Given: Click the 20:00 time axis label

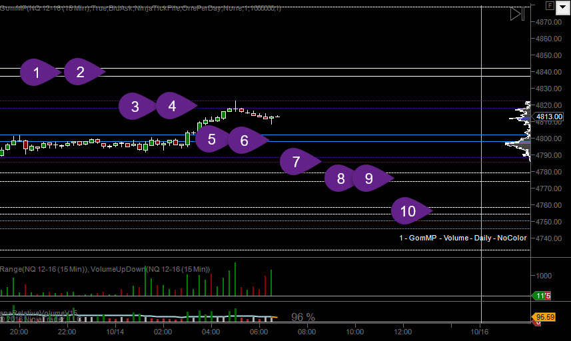Looking at the screenshot, I should tap(19, 332).
